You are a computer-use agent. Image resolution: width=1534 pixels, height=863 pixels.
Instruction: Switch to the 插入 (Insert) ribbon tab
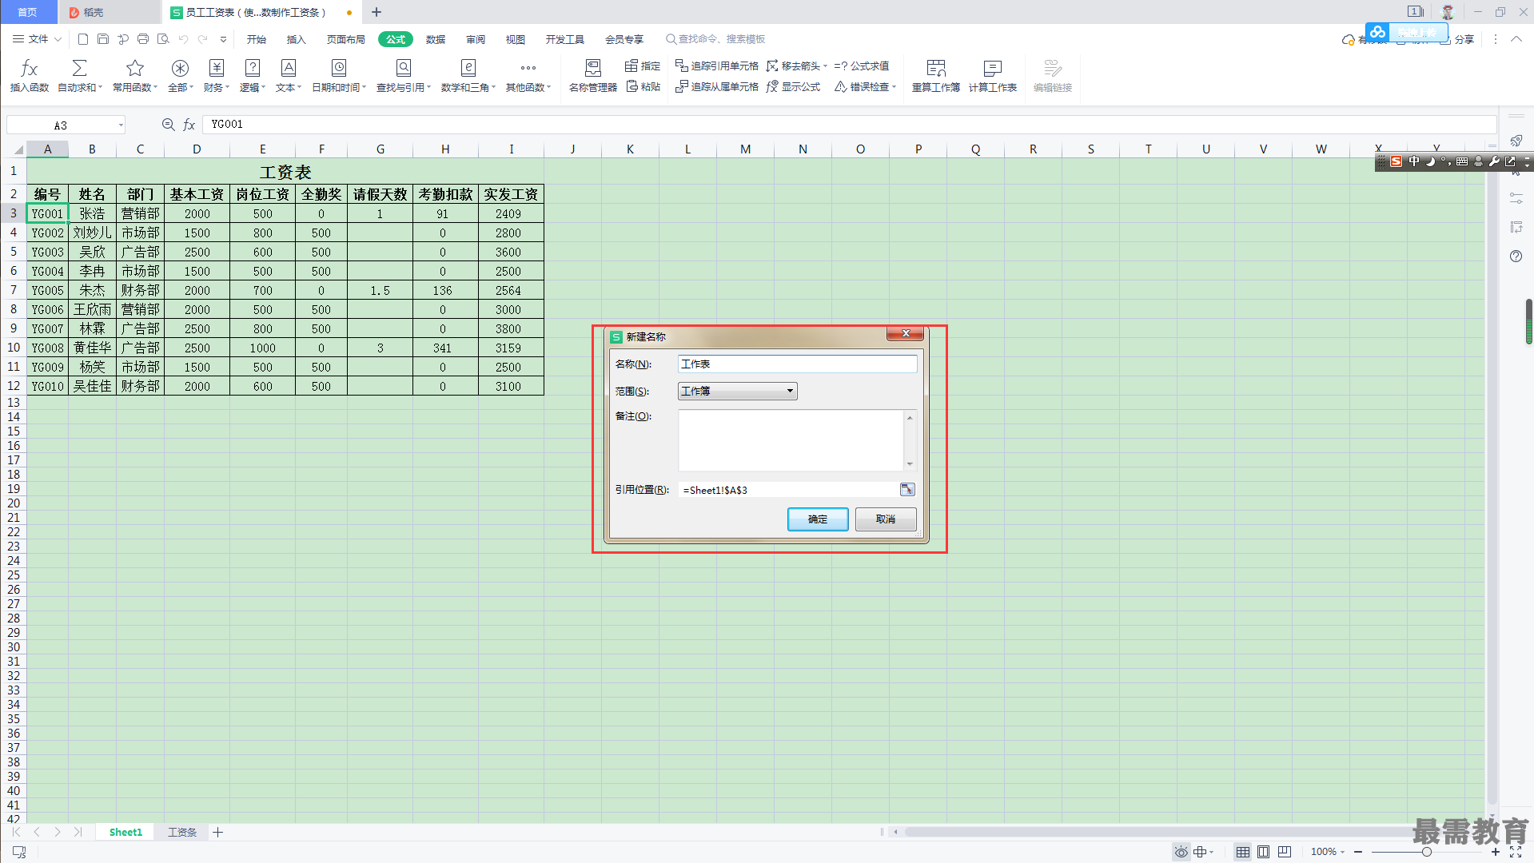point(297,39)
